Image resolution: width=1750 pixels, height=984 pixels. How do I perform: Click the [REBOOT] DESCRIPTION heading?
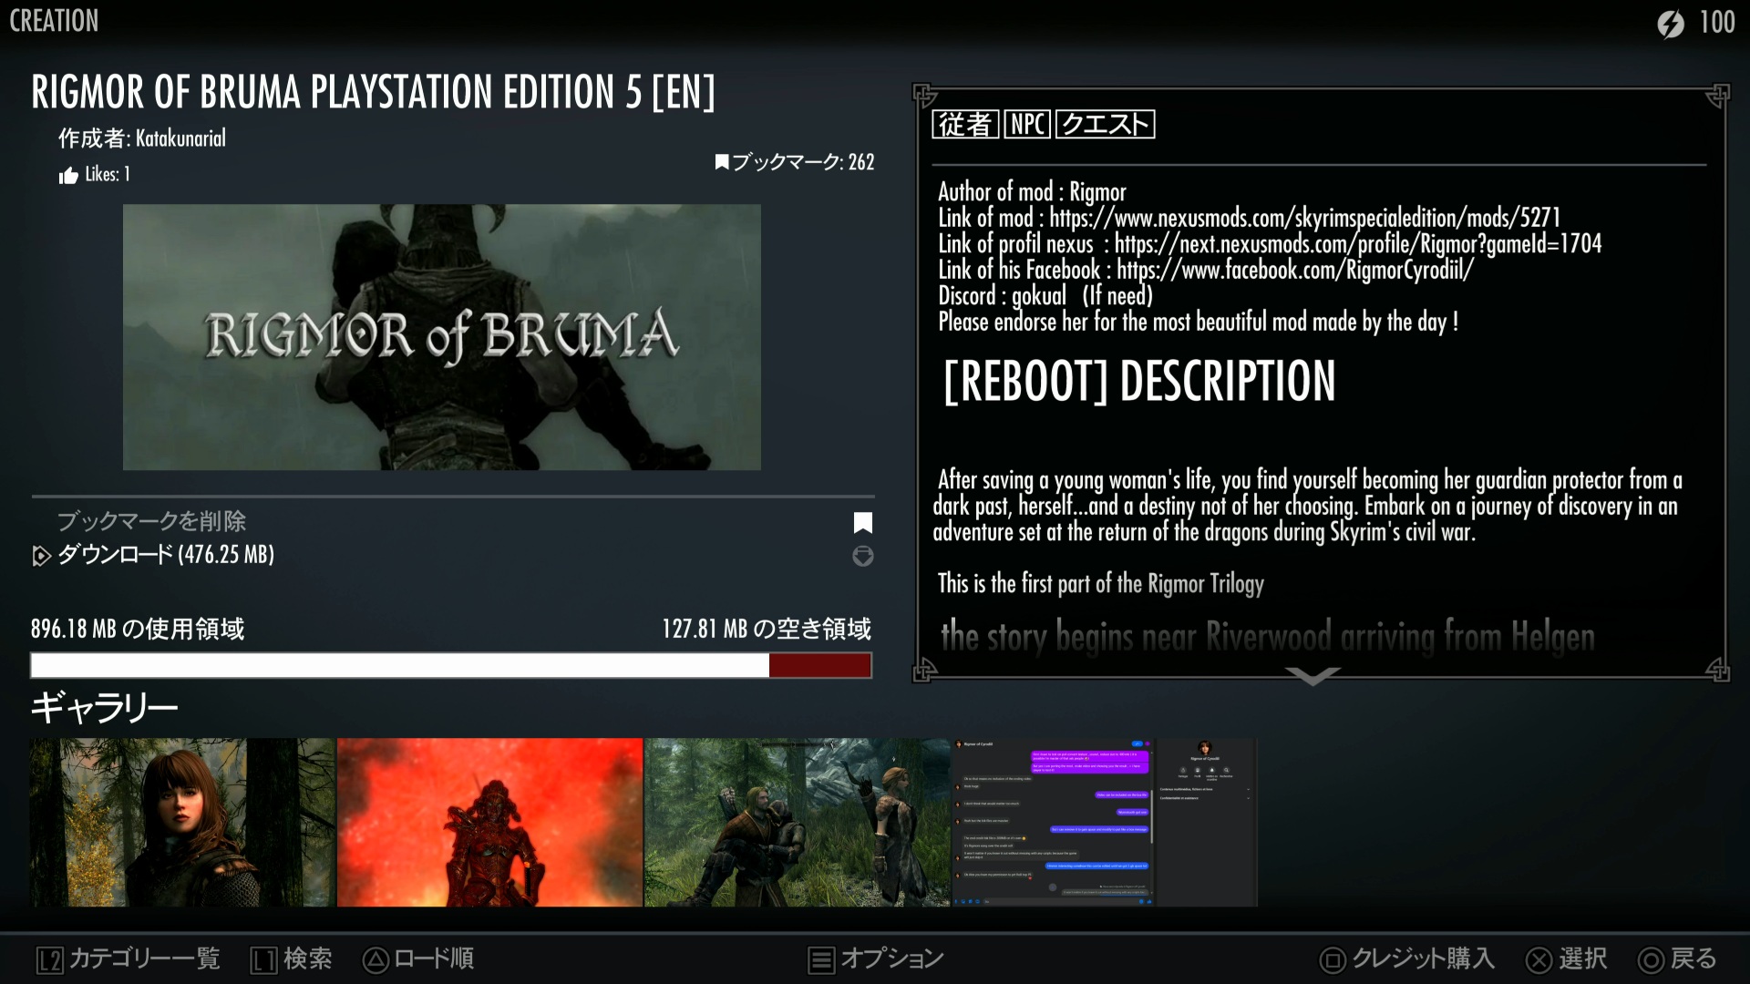click(x=1139, y=382)
